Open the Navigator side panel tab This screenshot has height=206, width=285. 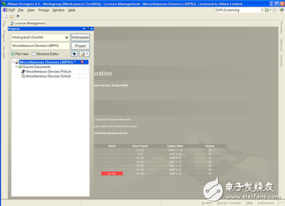click(4, 52)
